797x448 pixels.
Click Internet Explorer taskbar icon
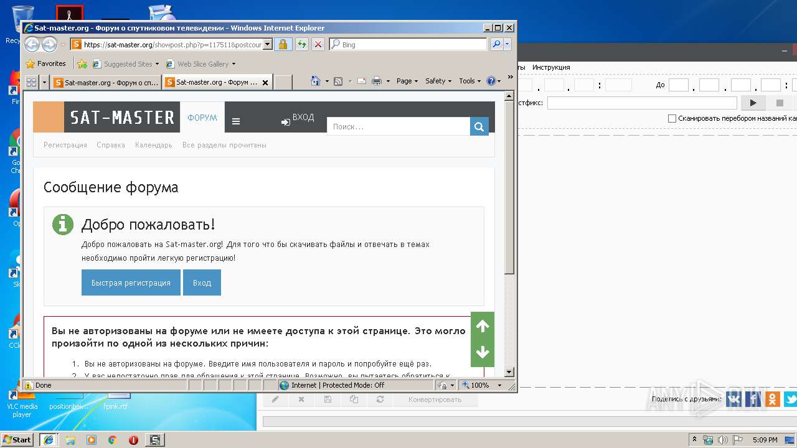pos(49,439)
